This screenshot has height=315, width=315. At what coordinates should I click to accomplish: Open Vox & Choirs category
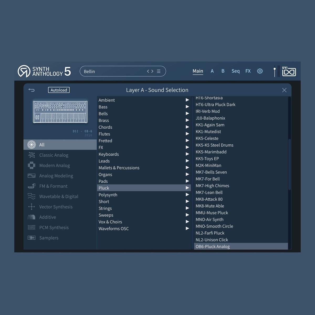[144, 222]
